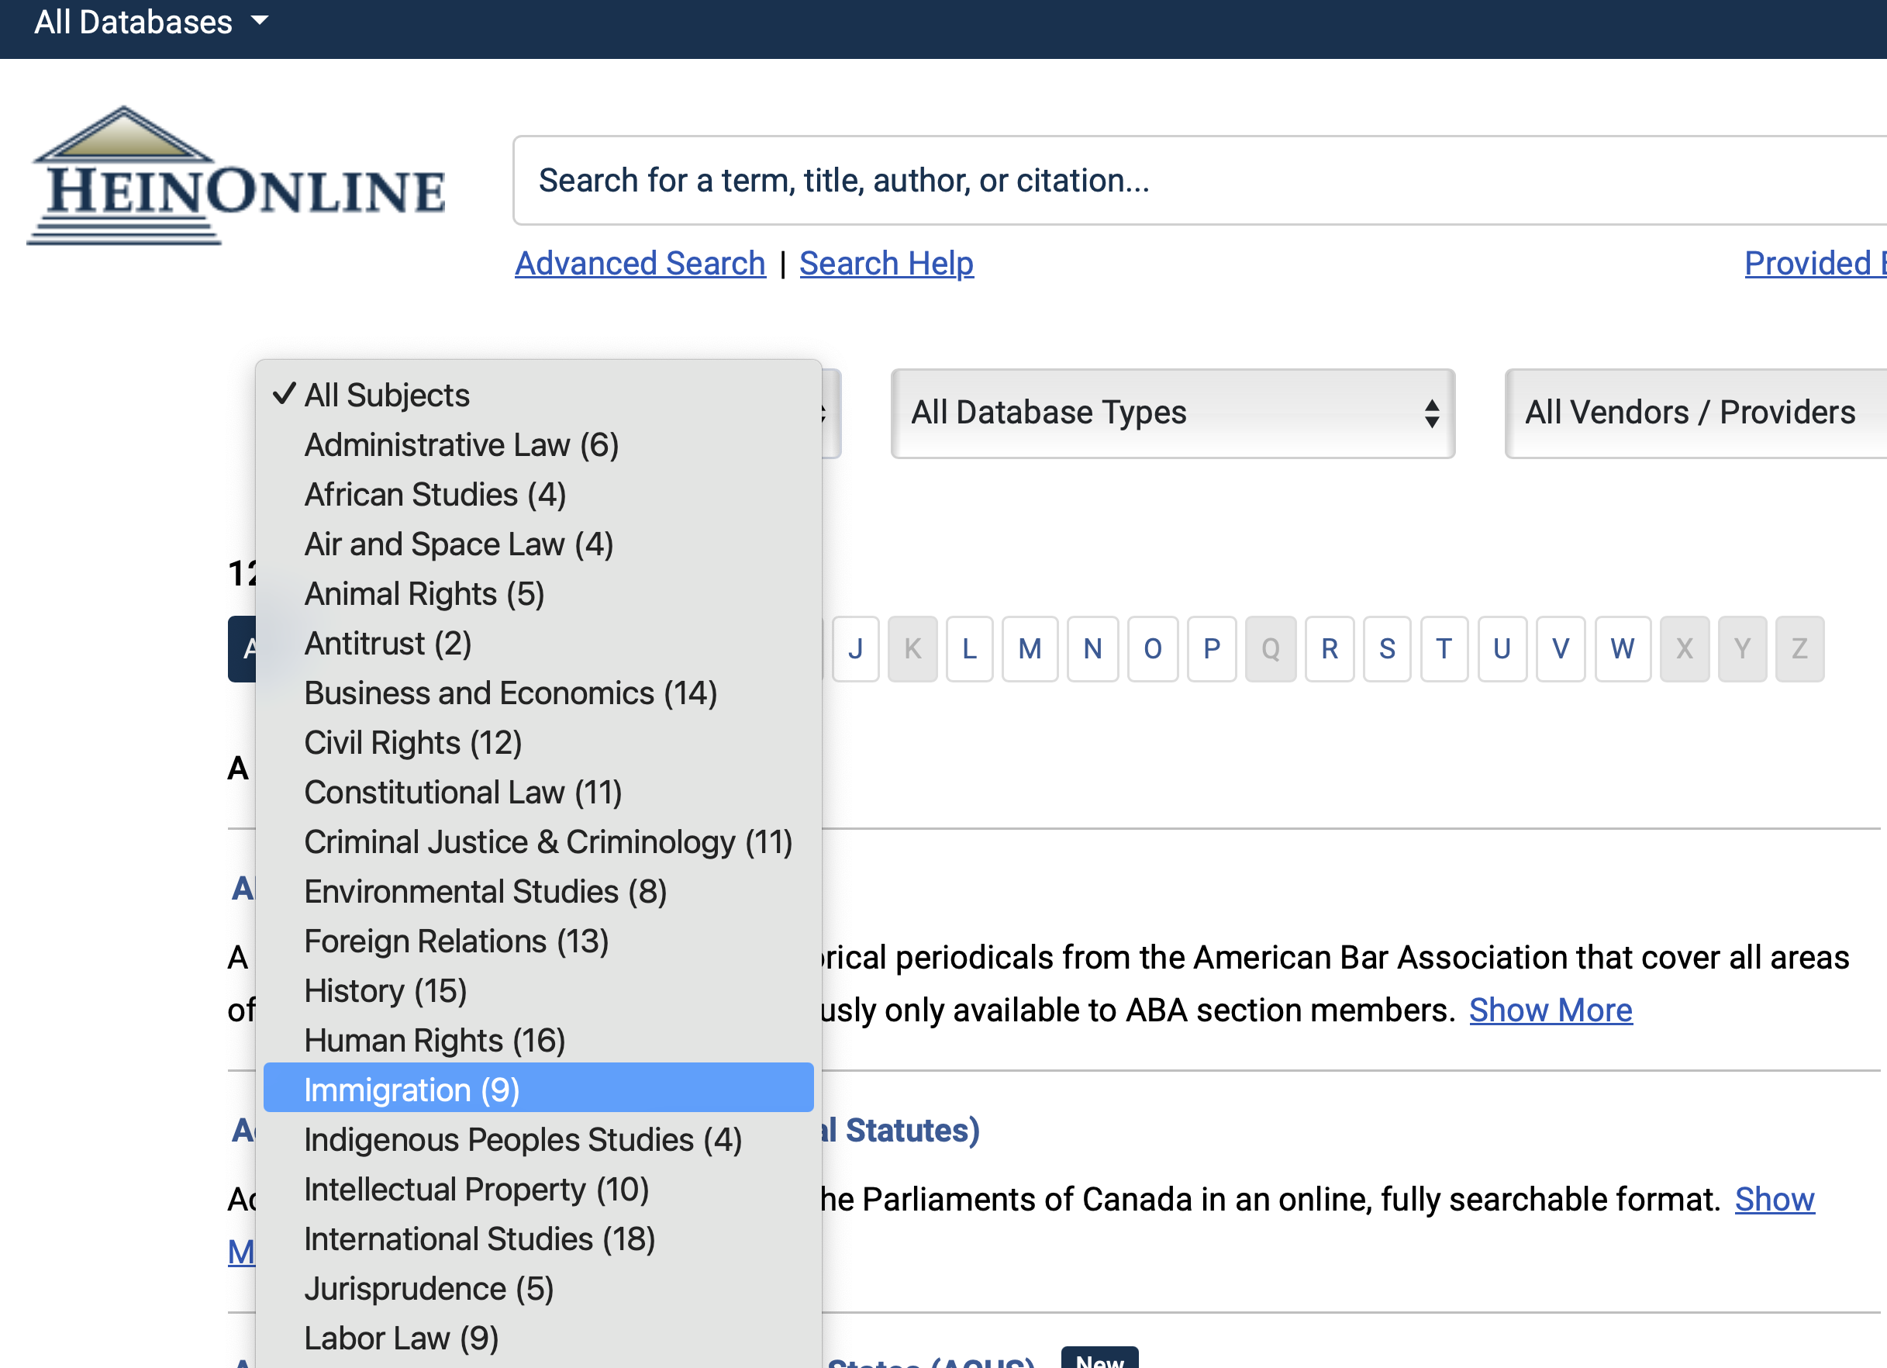The height and width of the screenshot is (1368, 1887).
Task: Focus the search term input field
Action: [x=1199, y=181]
